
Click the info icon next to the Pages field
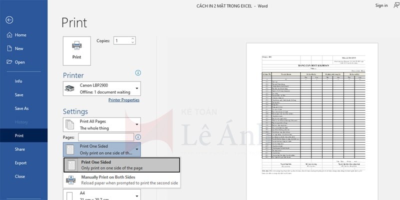pyautogui.click(x=138, y=137)
